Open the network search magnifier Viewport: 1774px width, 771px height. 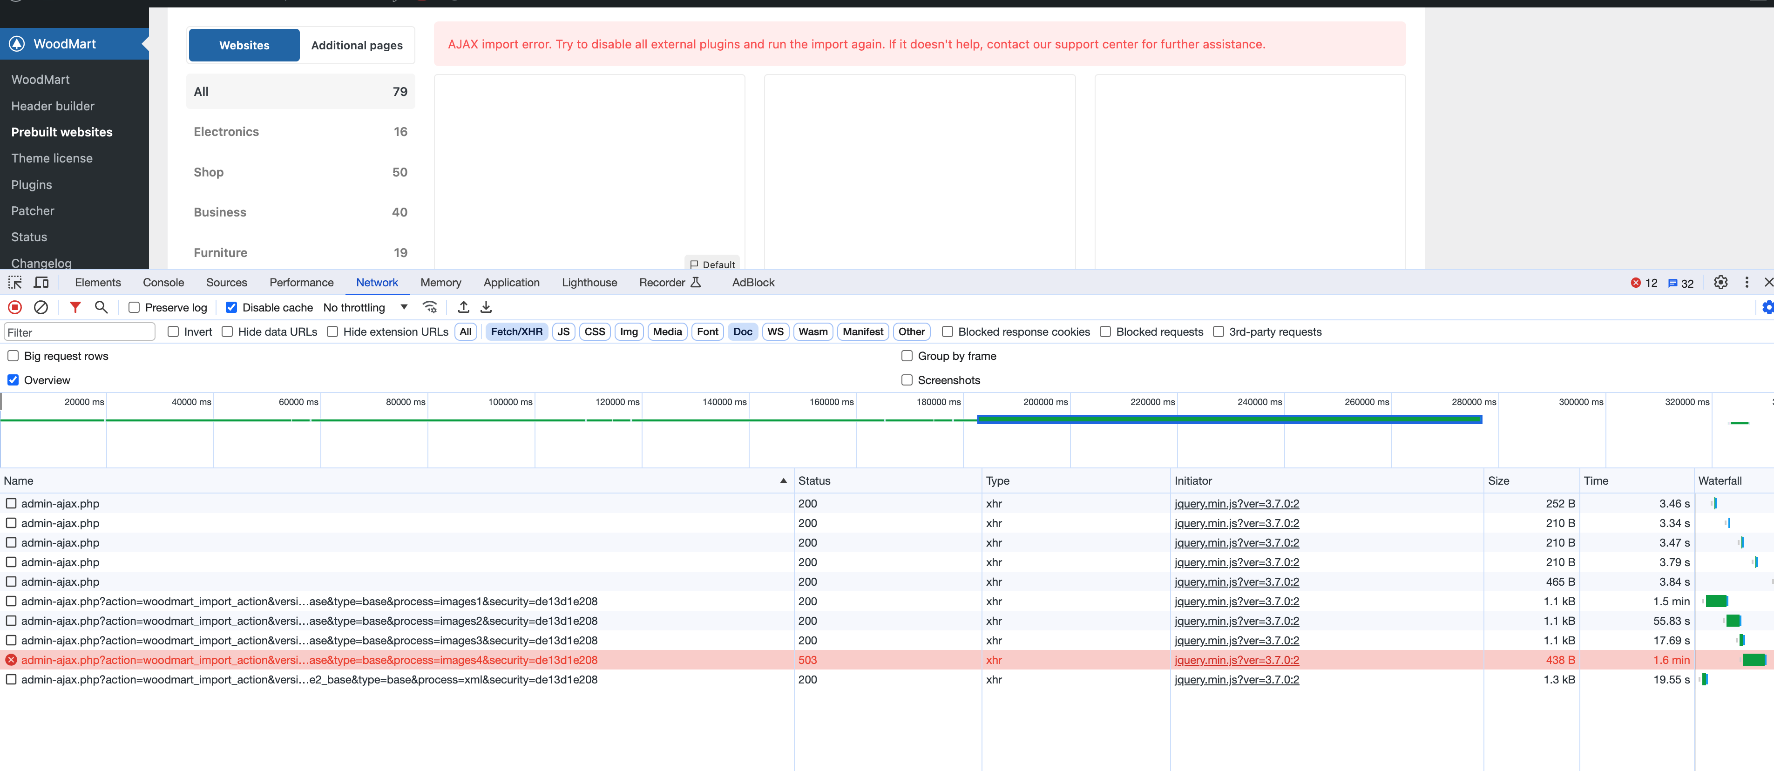pyautogui.click(x=101, y=308)
